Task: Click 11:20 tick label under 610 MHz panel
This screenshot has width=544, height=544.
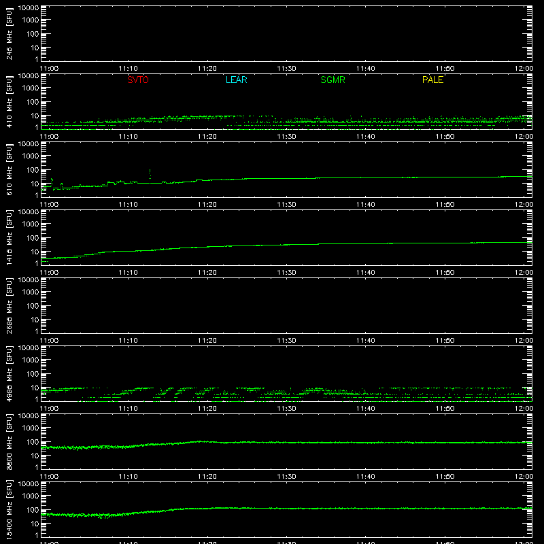Action: click(207, 205)
